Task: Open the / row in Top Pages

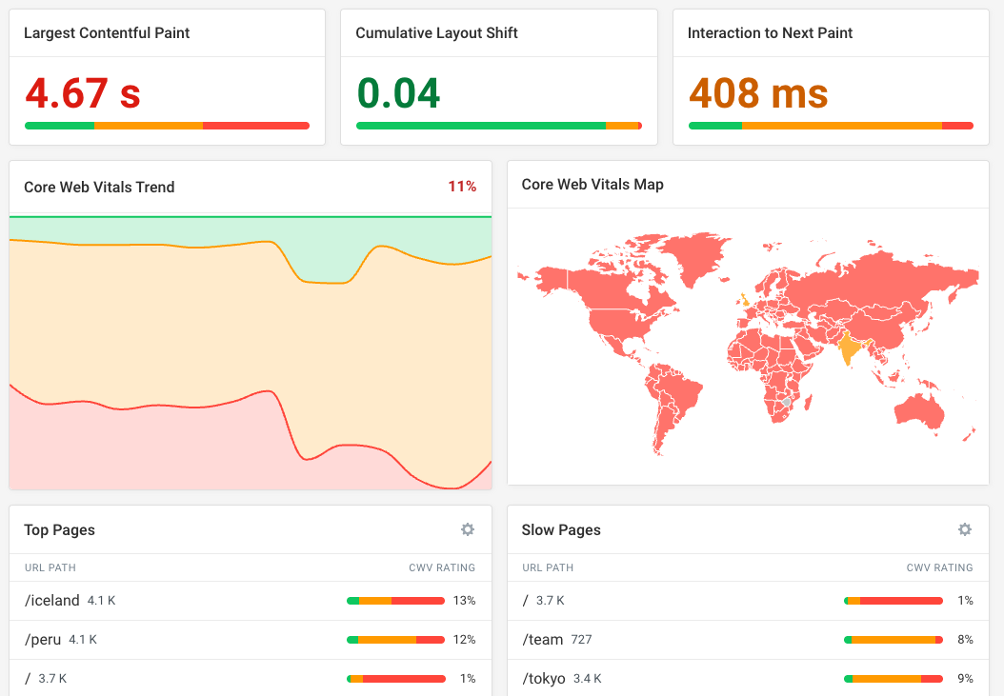Action: coord(251,678)
